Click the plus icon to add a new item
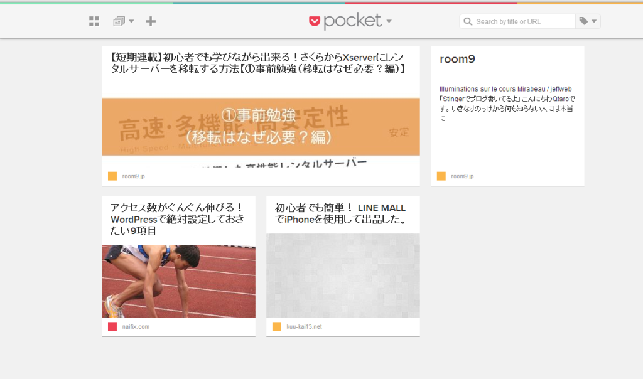Image resolution: width=643 pixels, height=379 pixels. tap(150, 21)
